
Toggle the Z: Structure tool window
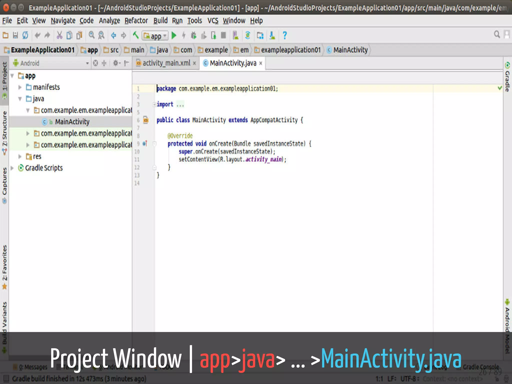pyautogui.click(x=4, y=132)
